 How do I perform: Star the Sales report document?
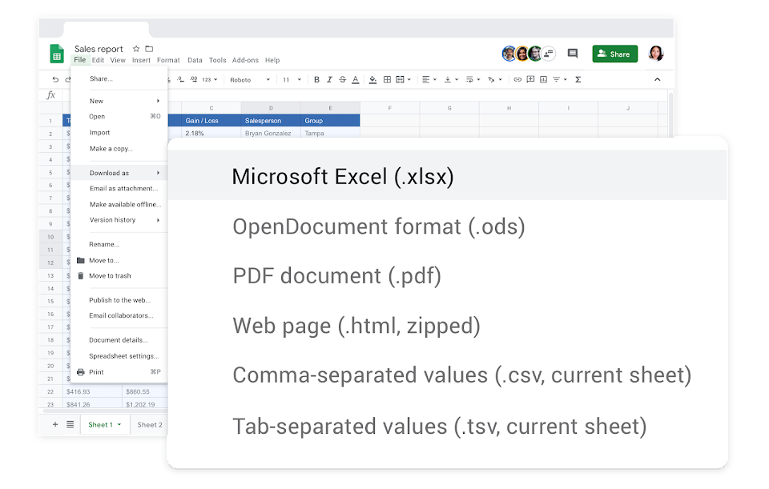pyautogui.click(x=136, y=49)
